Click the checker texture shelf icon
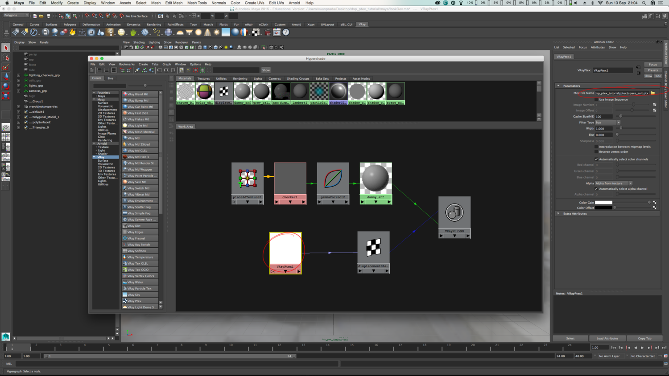Screen dimensions: 669x376 [256, 32]
